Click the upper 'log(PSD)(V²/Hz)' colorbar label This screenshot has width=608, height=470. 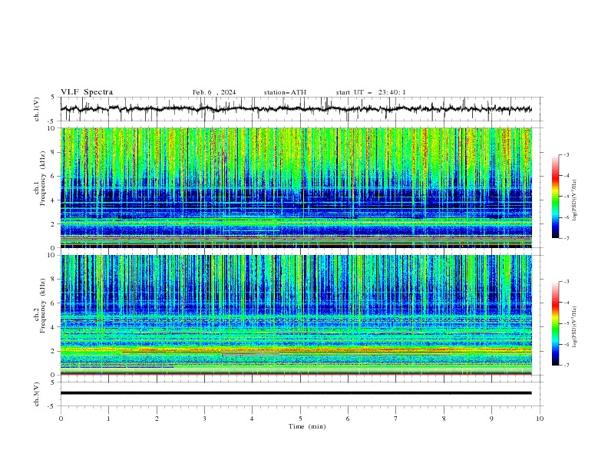coord(575,200)
